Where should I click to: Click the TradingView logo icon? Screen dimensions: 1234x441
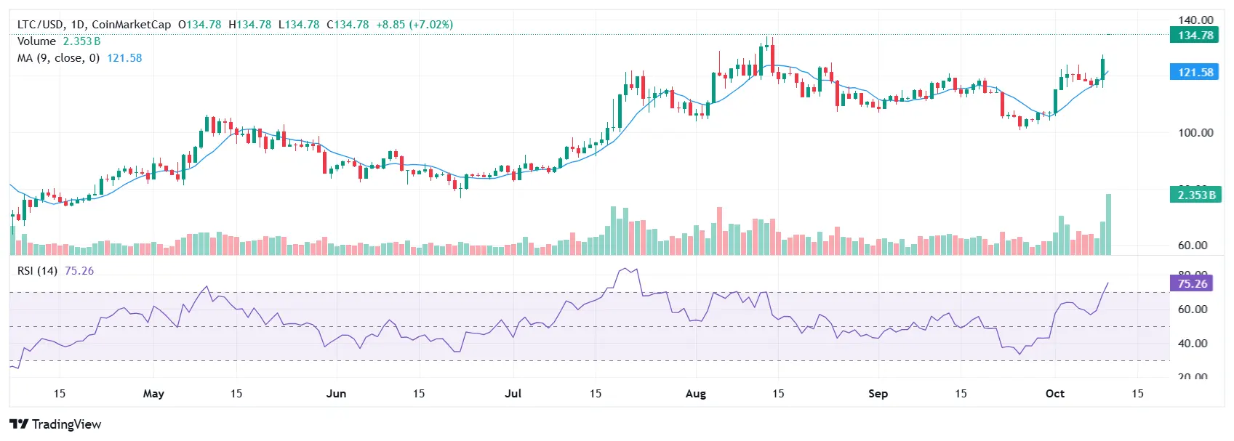tap(19, 424)
